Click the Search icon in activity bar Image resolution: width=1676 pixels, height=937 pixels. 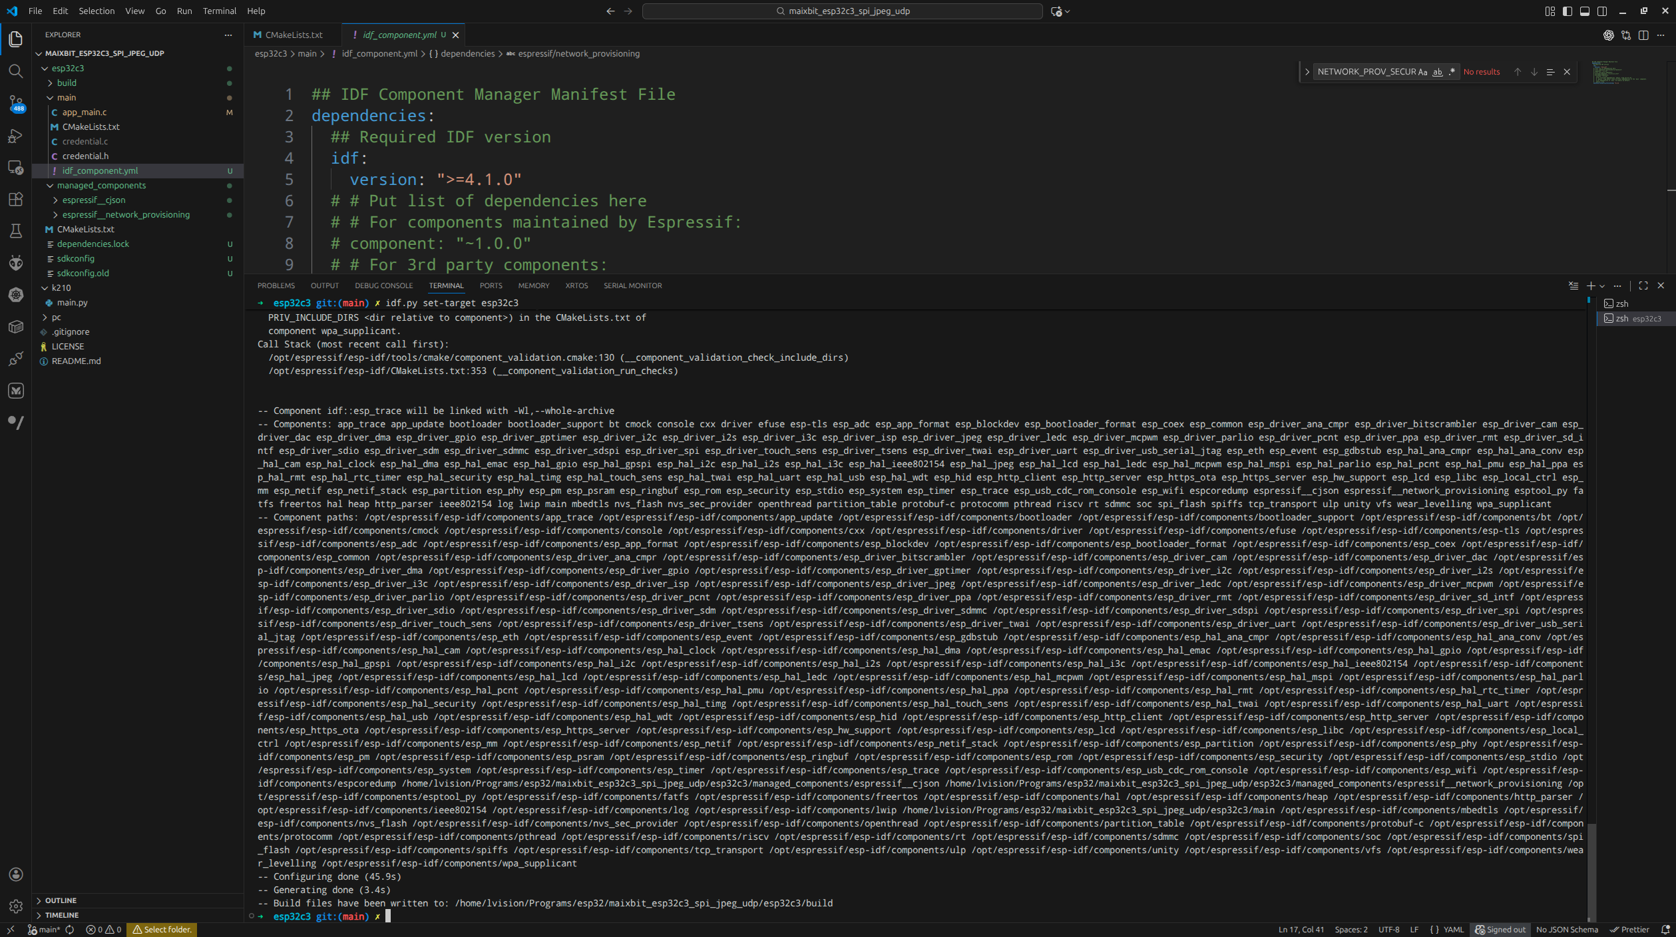coord(16,71)
